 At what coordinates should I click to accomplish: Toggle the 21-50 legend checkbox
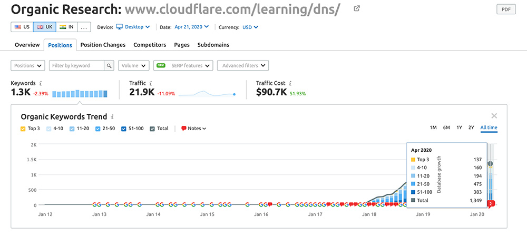98,129
